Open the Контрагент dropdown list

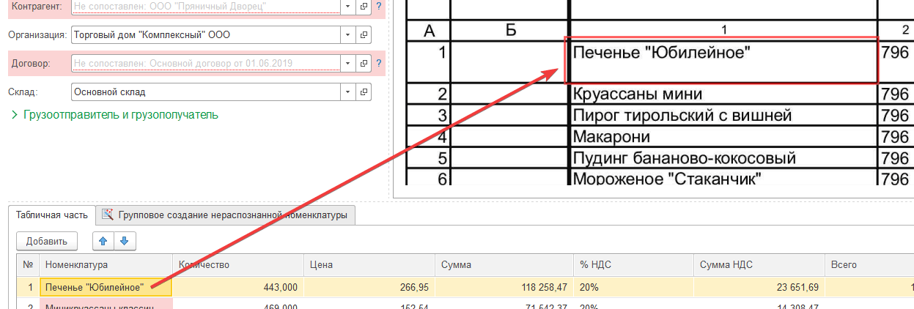(347, 6)
